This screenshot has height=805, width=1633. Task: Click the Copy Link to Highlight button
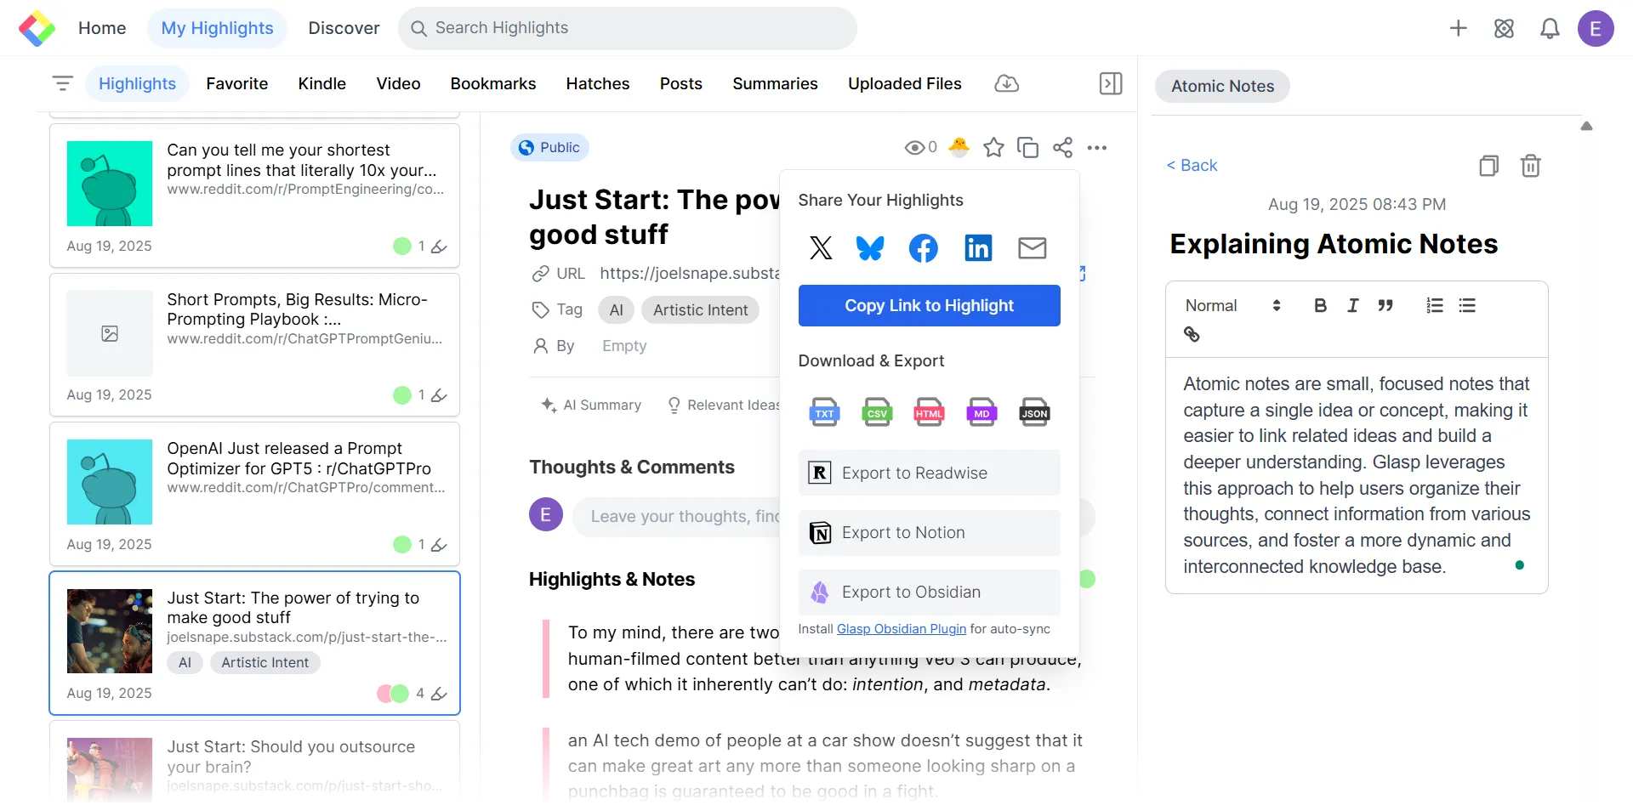point(929,305)
